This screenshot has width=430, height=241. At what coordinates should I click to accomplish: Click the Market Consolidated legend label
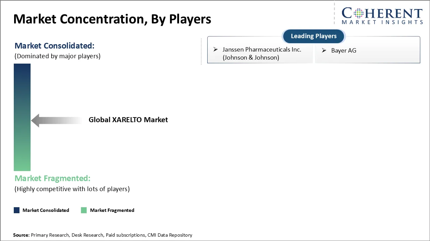[46, 210]
